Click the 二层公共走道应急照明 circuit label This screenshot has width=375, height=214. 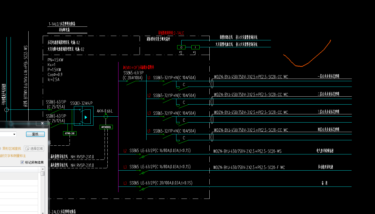(328, 94)
